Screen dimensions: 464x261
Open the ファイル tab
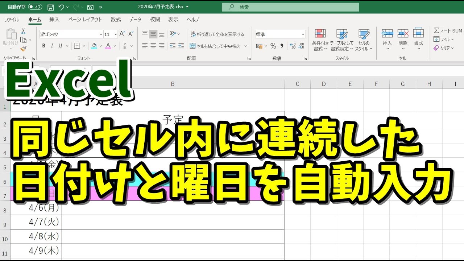pos(12,20)
